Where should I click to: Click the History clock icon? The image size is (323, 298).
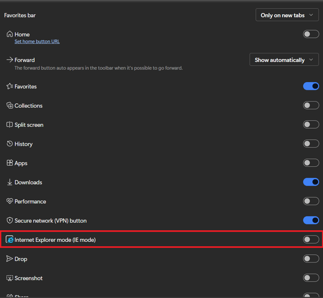click(10, 144)
